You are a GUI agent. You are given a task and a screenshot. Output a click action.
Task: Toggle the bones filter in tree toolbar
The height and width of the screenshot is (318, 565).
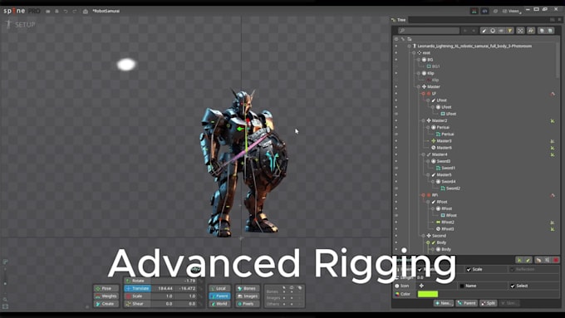[x=484, y=31]
